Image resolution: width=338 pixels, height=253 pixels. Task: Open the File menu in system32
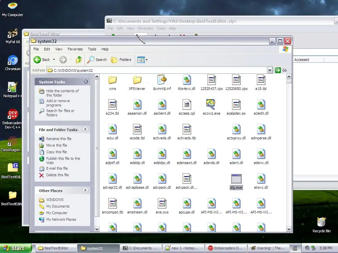click(36, 49)
